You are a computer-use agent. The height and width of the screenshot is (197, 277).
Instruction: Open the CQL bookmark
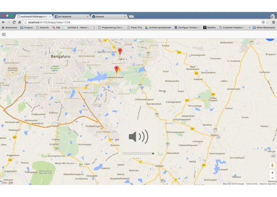coord(56,28)
